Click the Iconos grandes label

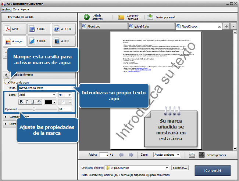click(217, 155)
